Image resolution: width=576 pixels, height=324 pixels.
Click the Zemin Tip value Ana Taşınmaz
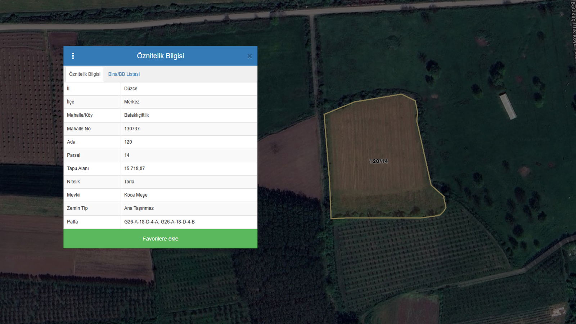pos(139,208)
